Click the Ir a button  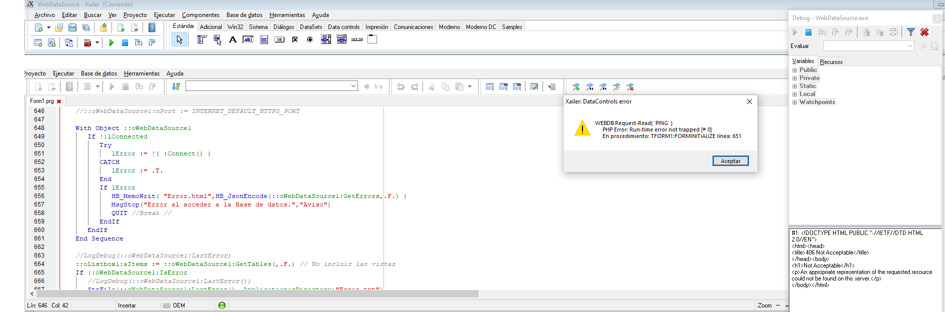pyautogui.click(x=373, y=86)
